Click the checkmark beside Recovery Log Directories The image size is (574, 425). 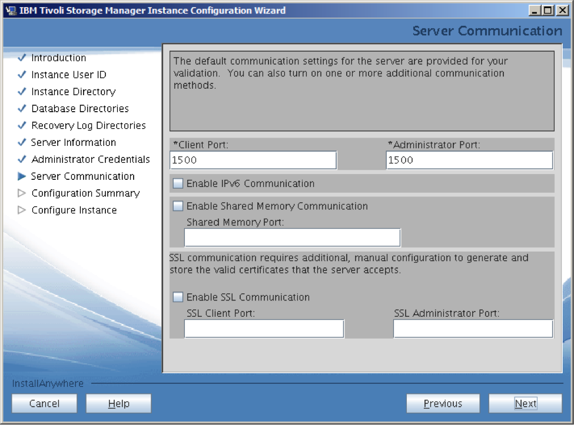click(x=22, y=125)
